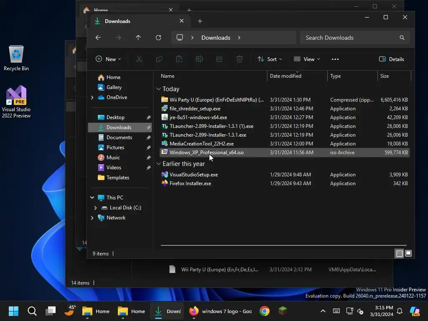The image size is (428, 321).
Task: Click the horizontal scrollbar in file list
Action: pyautogui.click(x=284, y=245)
